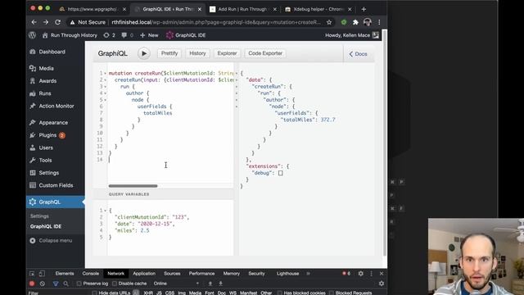The height and width of the screenshot is (295, 524).
Task: Open Online throttling dropdown
Action: coord(176,284)
